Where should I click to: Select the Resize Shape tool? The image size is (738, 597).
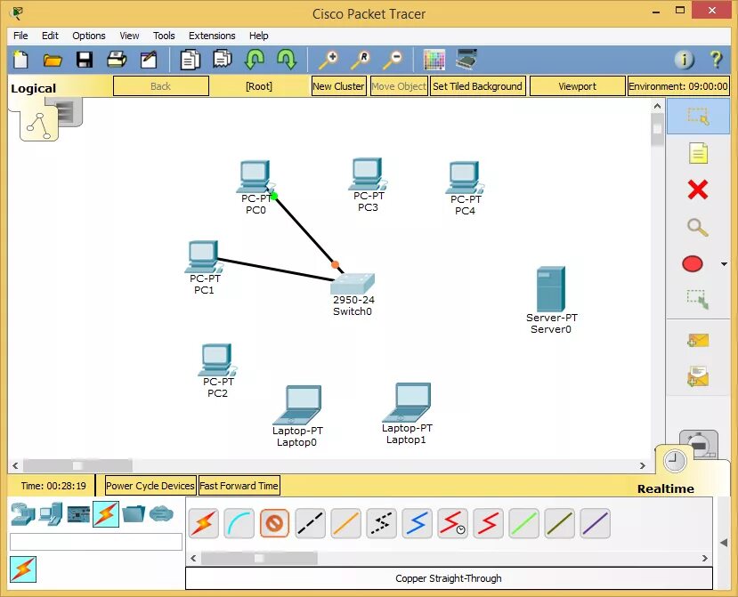click(x=698, y=299)
